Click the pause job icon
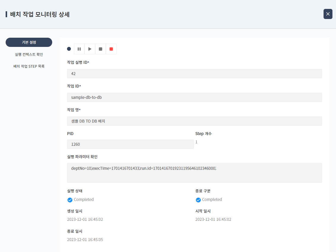This screenshot has width=336, height=252. coord(79,49)
